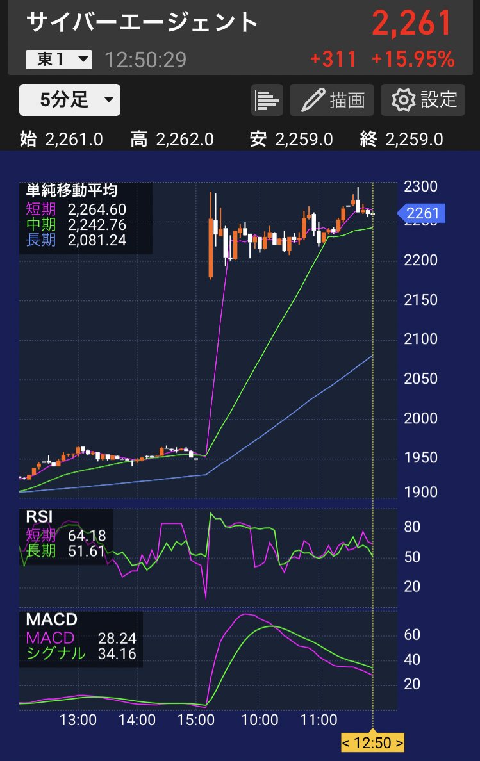Viewport: 480px width, 761px height.
Task: Click the 高 2,262.0 high value
Action: tap(172, 139)
